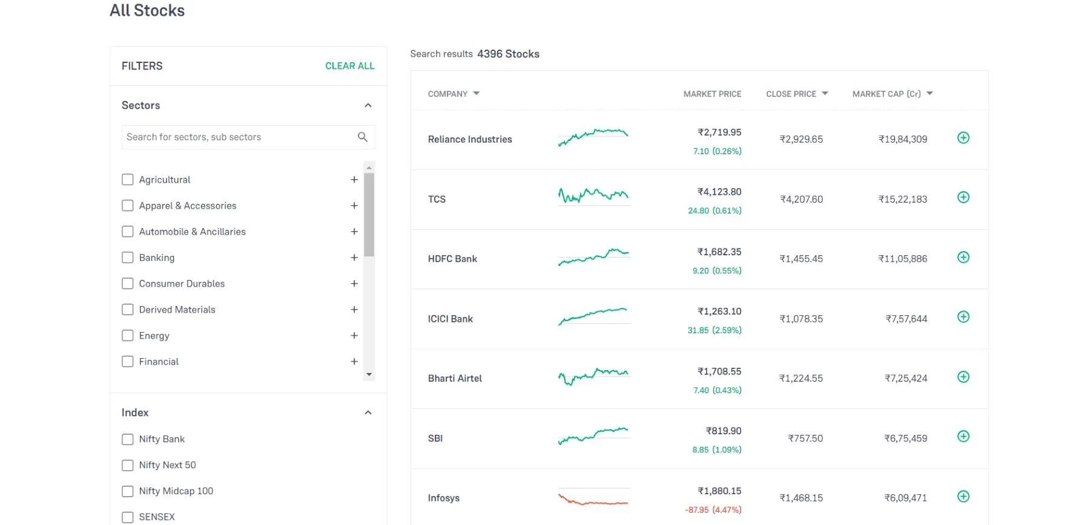Screen dimensions: 1090x525
Task: Expand Apparel & Accessories sub sectors
Action: coord(354,206)
